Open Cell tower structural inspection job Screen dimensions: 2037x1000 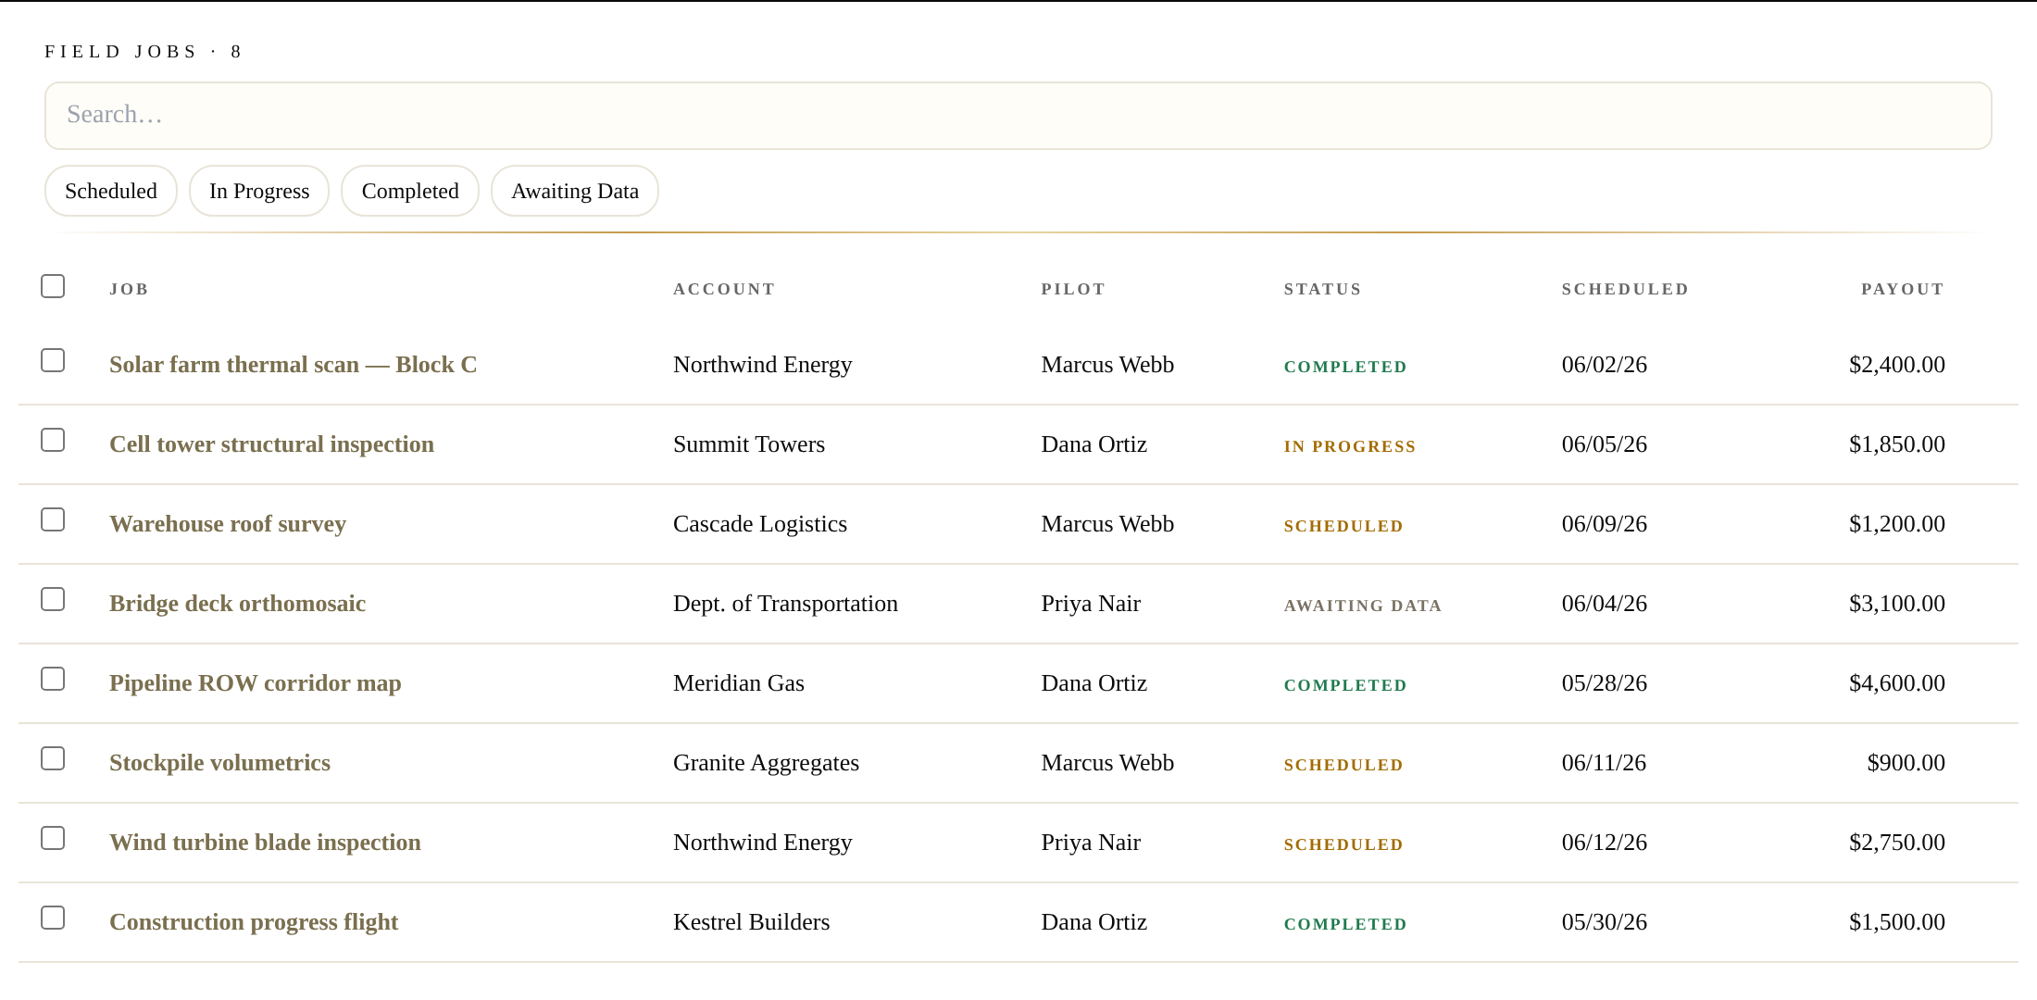pos(271,444)
